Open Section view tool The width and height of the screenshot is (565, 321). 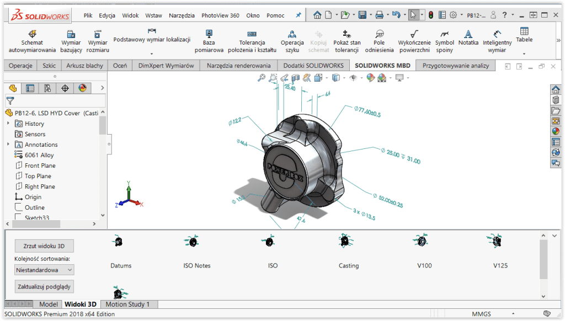coord(296,77)
